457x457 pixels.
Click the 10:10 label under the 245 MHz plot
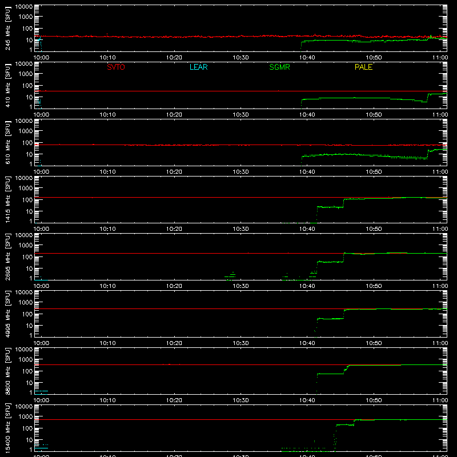pos(107,58)
